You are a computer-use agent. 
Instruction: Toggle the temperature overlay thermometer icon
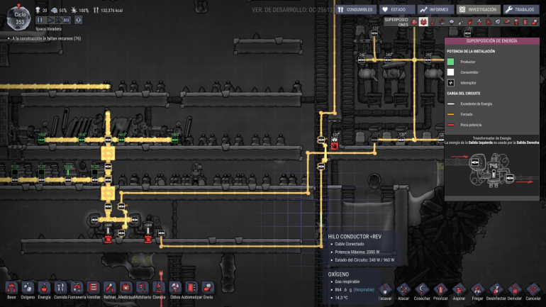(433, 22)
